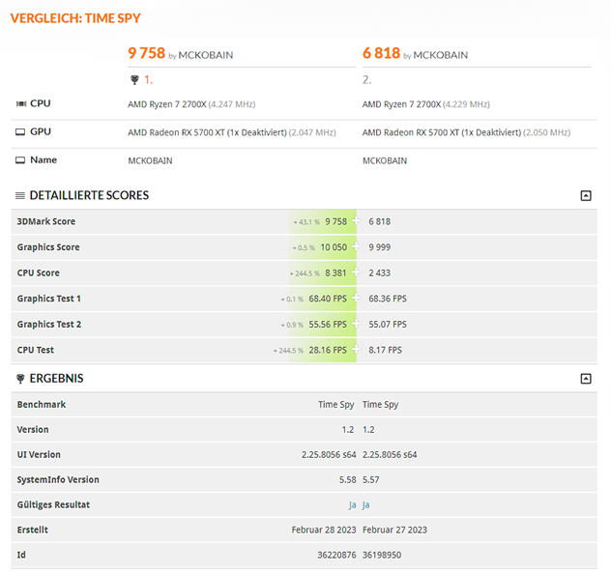
Task: Open the 6 818 score result
Action: point(381,53)
